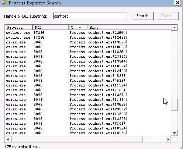Viewport: 183px width, 149px height.
Task: Sort results by PID column header
Action: tap(51, 27)
